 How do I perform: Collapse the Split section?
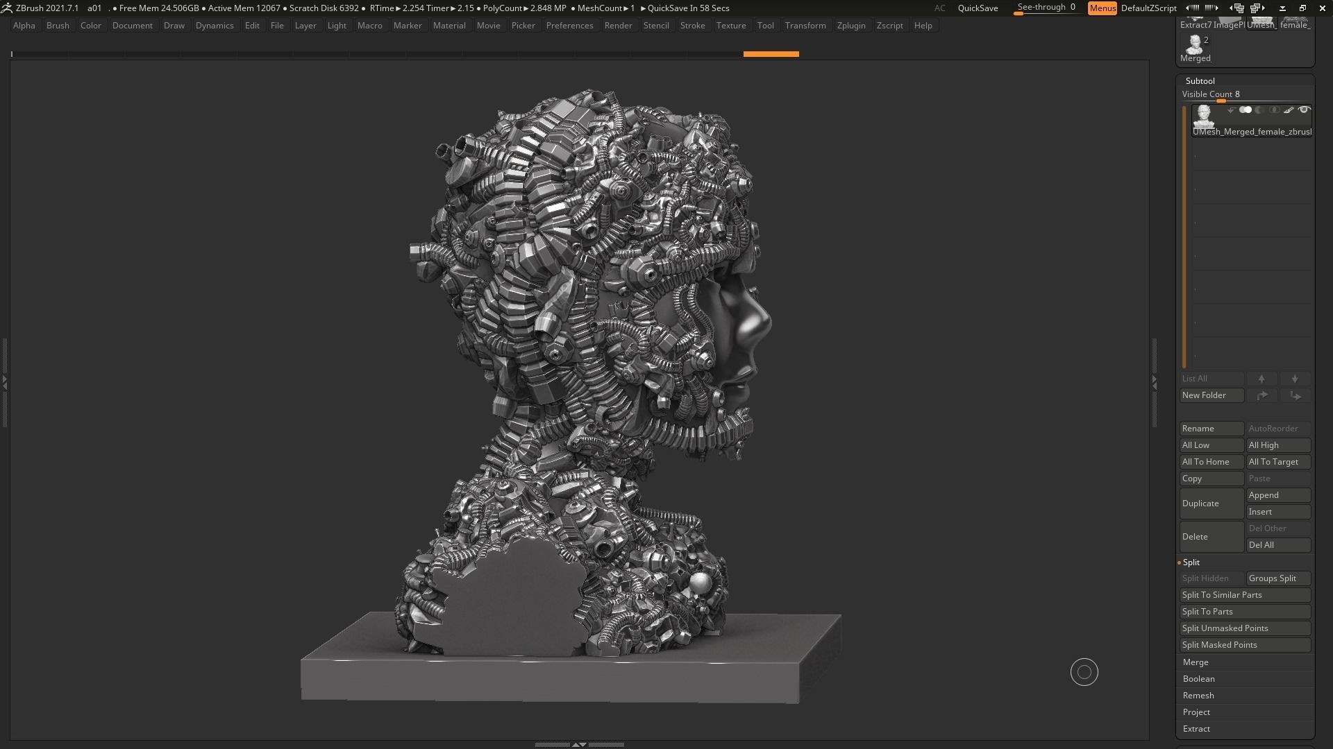pyautogui.click(x=1191, y=562)
